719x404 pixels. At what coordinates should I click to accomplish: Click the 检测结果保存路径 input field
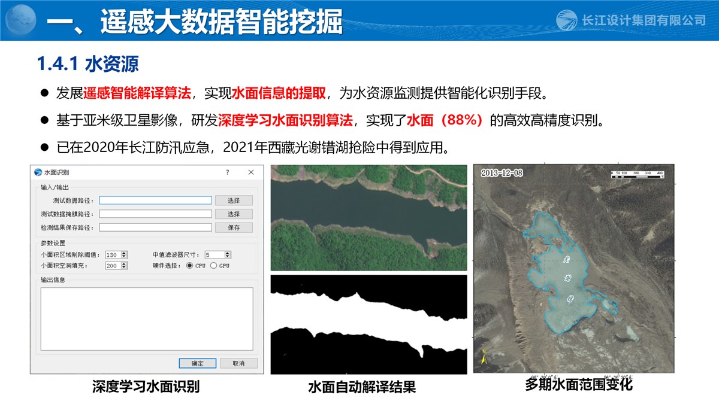tap(155, 227)
